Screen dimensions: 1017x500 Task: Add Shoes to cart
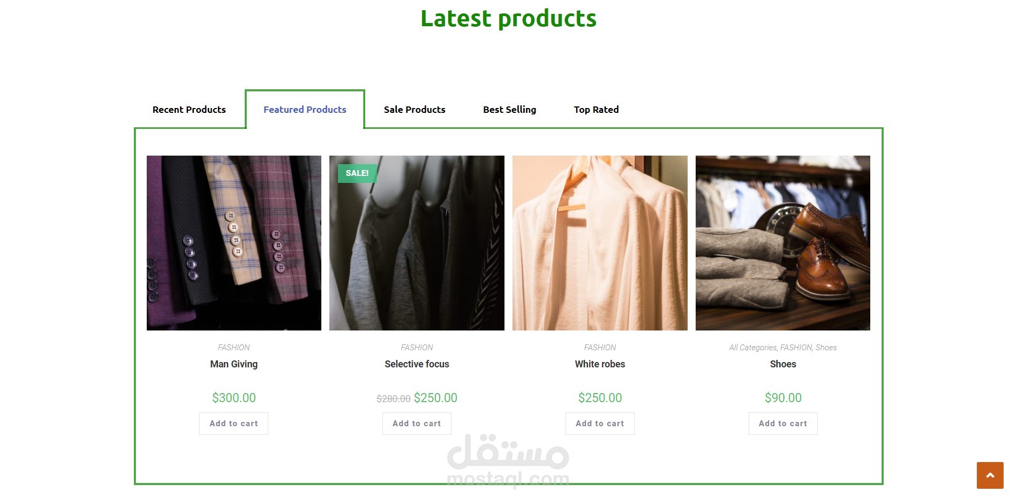pyautogui.click(x=783, y=424)
